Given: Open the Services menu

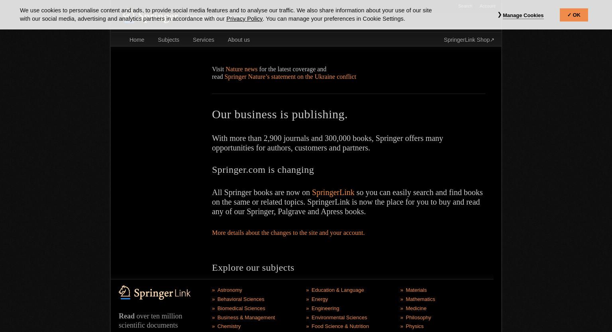Looking at the screenshot, I should point(203,40).
